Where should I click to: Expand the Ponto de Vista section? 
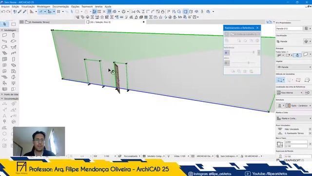pyautogui.click(x=2, y=94)
